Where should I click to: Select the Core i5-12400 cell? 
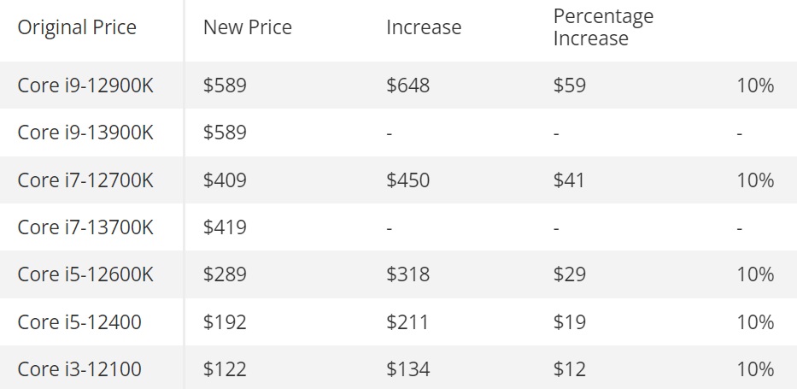pos(79,321)
